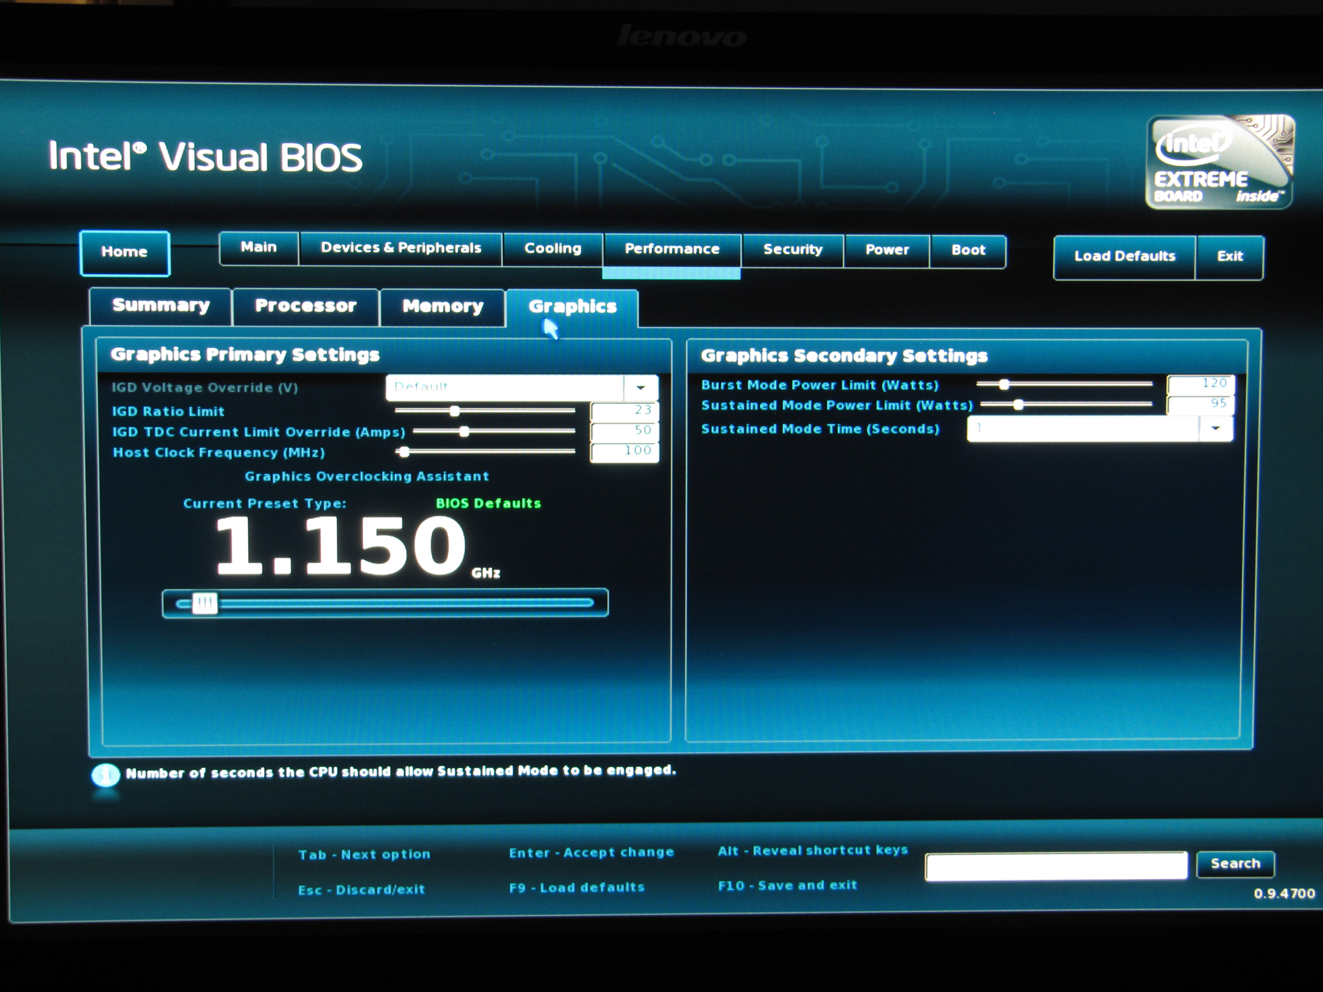Expand IGD Voltage Override dropdown arrow

click(641, 388)
